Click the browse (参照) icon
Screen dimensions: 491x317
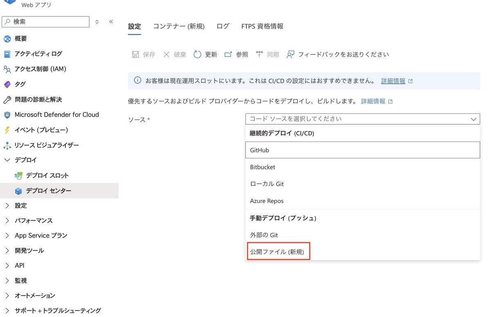pos(228,54)
